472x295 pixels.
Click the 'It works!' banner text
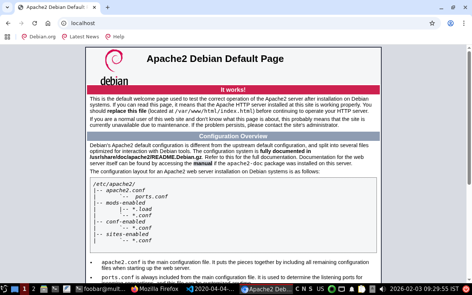pos(233,90)
